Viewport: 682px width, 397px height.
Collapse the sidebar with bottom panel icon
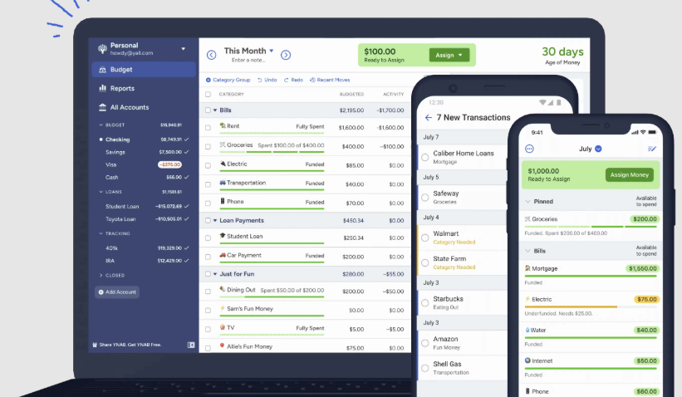point(191,345)
